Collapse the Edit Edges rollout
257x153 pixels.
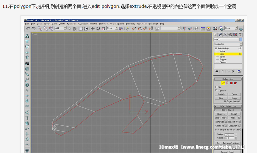(228, 110)
